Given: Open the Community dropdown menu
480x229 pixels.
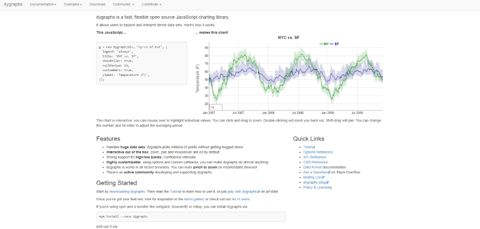Looking at the screenshot, I should click(x=124, y=5).
